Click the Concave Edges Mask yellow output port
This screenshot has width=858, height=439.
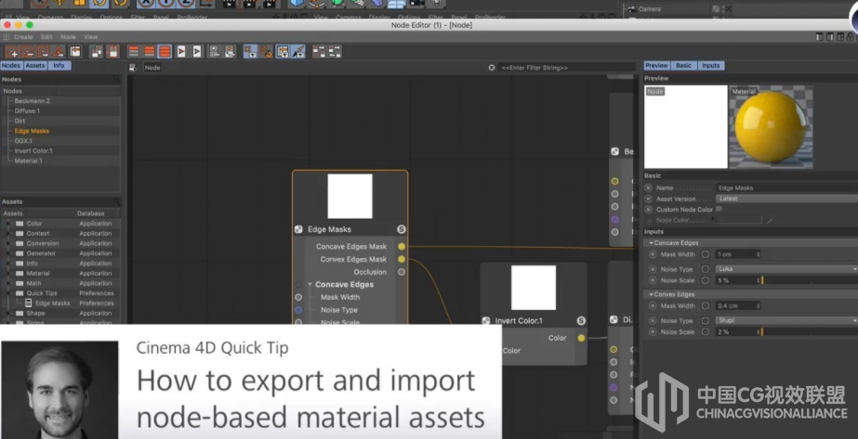402,247
